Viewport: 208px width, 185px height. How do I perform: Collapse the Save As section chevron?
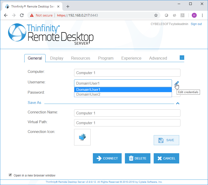coord(178,103)
